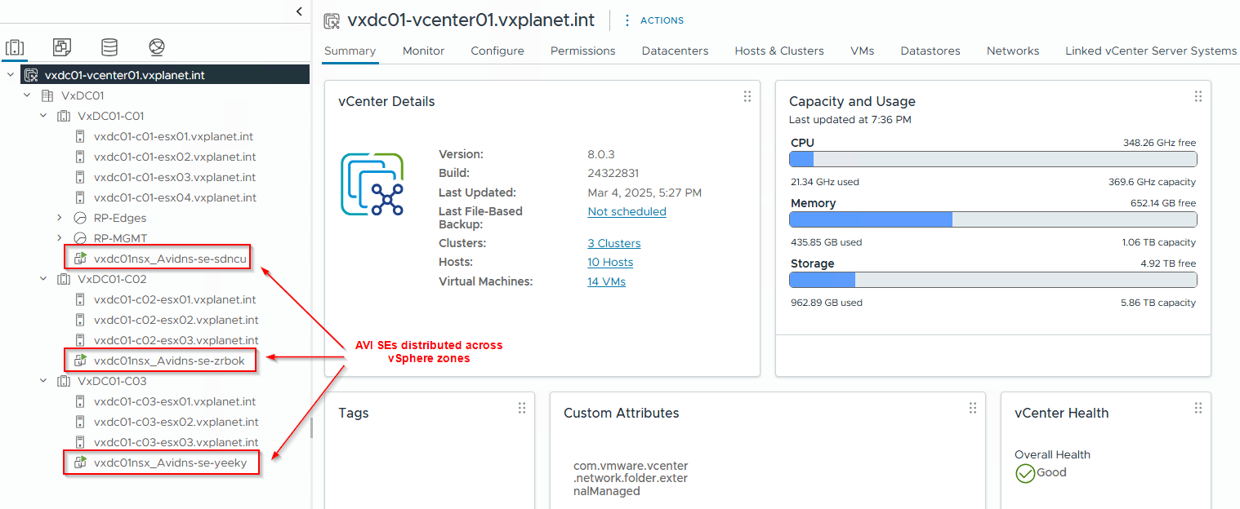Open the Storage inventory view icon
Viewport: 1240px width, 509px height.
109,46
